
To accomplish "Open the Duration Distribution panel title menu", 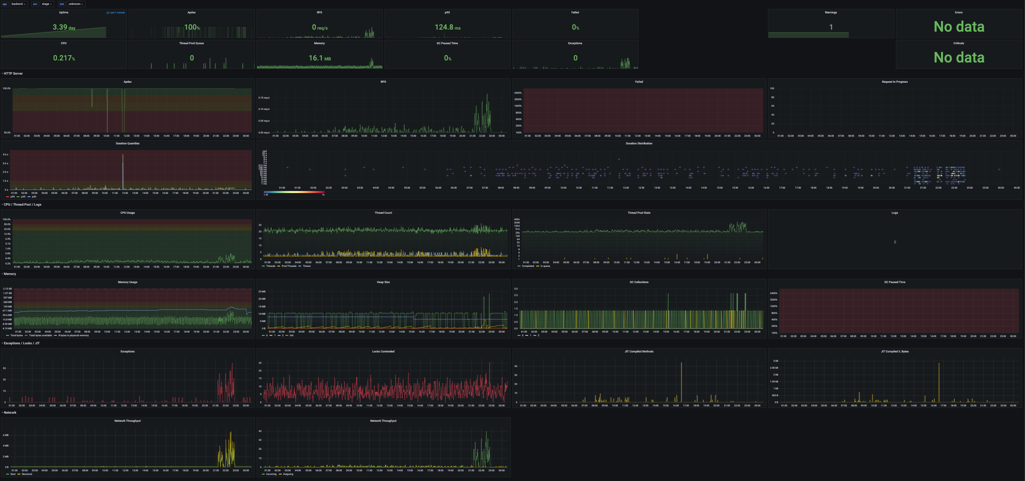I will tap(639, 143).
